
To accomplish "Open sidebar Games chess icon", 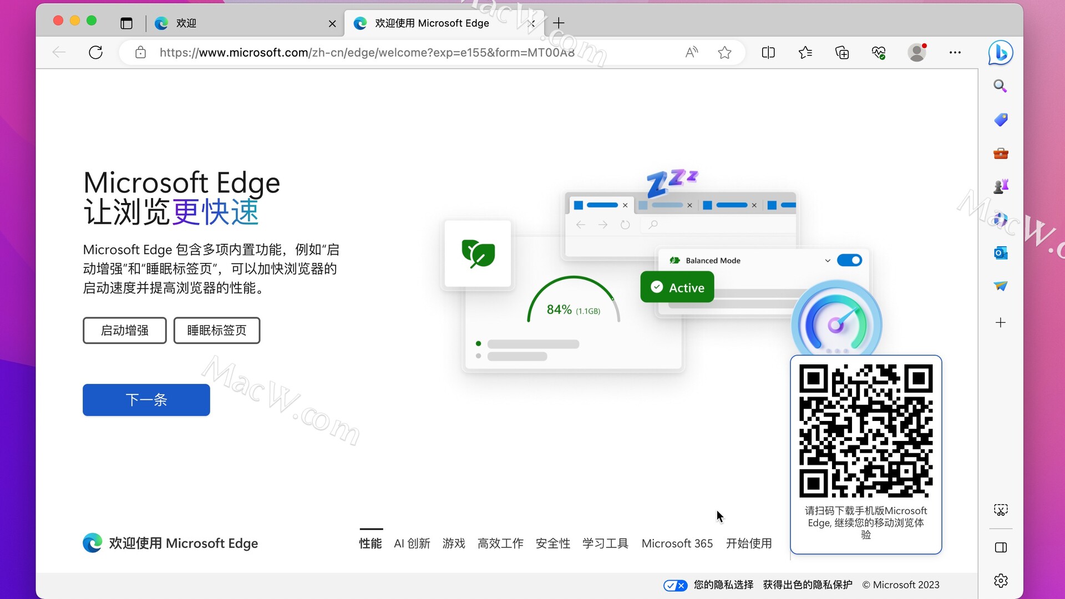I will tap(1001, 186).
